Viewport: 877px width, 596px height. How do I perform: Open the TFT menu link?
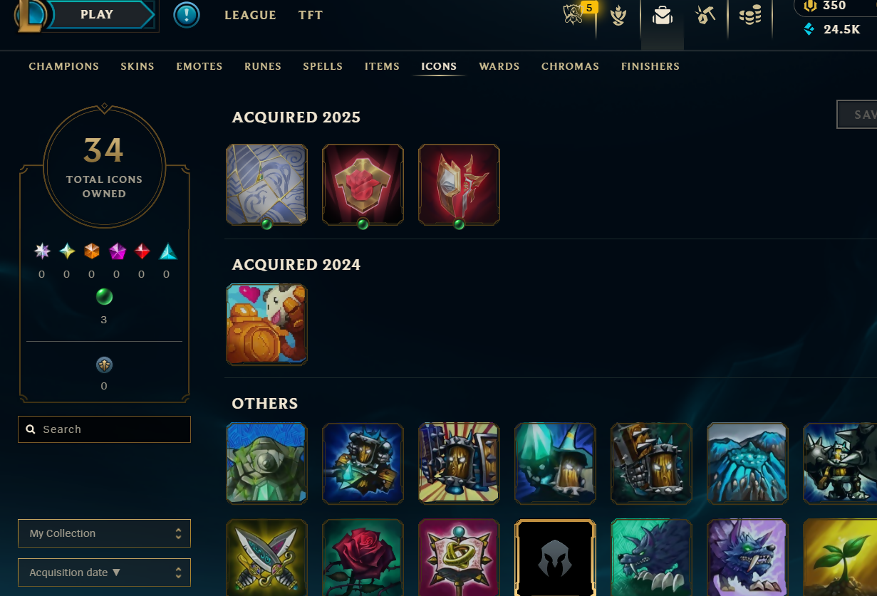coord(311,15)
